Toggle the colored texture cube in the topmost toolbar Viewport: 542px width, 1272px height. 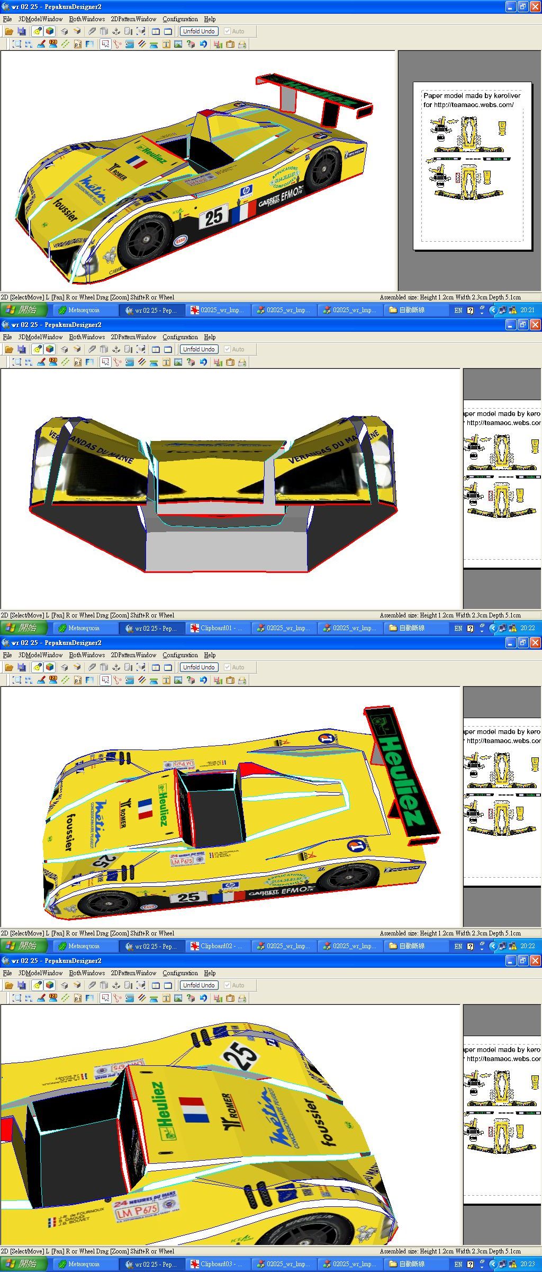50,31
